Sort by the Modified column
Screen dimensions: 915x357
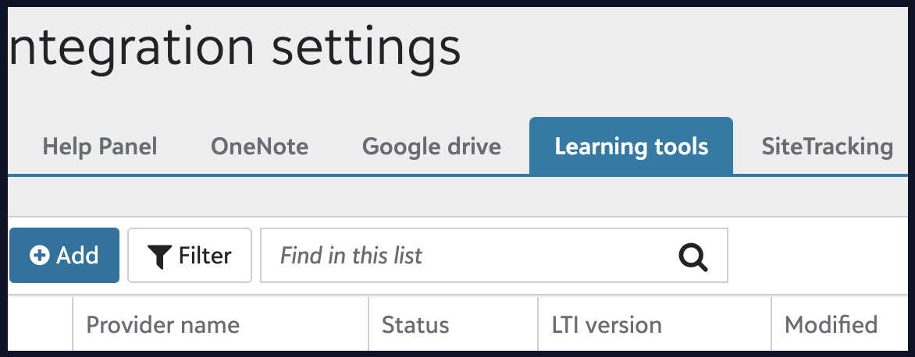click(831, 324)
